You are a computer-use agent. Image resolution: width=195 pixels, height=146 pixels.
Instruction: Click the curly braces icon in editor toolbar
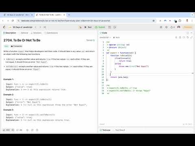click(x=184, y=37)
